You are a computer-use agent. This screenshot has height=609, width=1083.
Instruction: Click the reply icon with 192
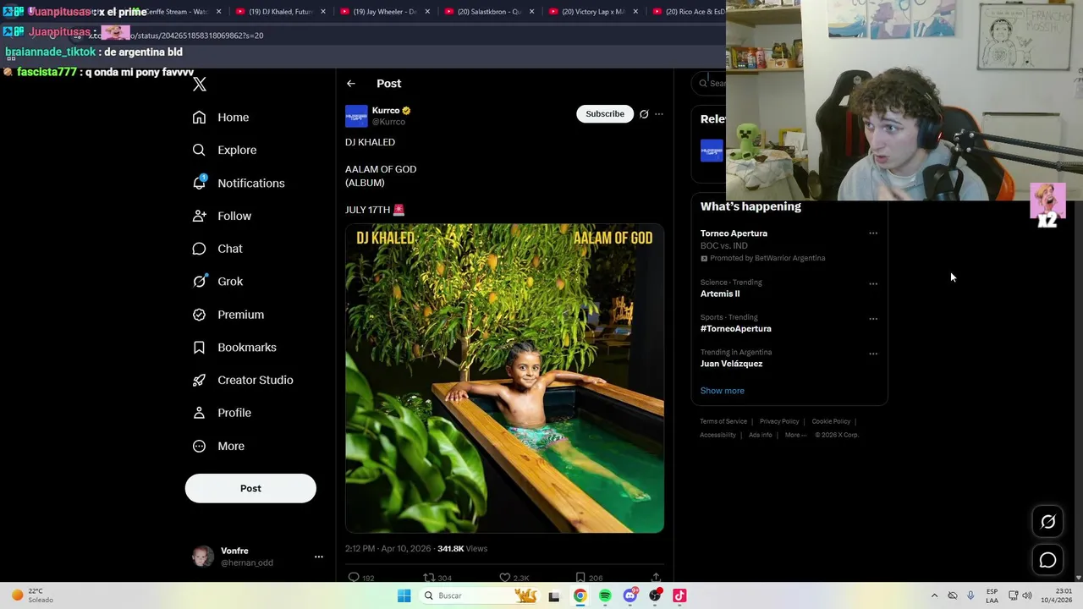click(354, 578)
